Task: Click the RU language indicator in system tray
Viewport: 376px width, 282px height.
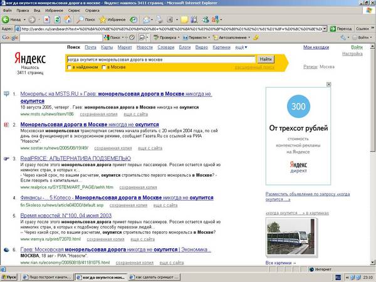Action: coord(338,277)
